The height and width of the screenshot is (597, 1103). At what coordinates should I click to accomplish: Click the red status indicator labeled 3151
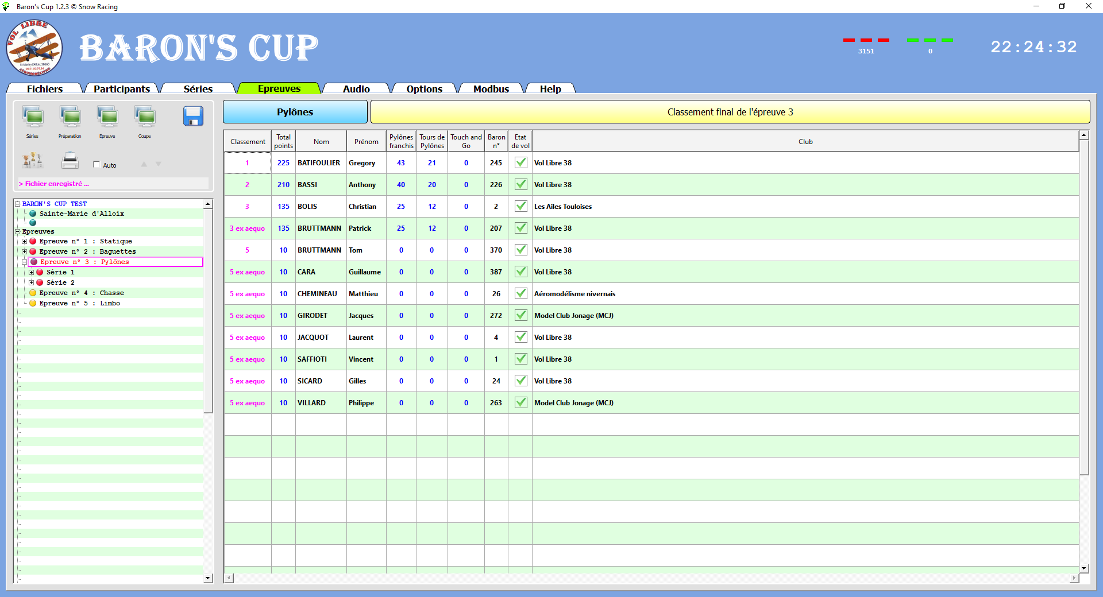click(x=866, y=40)
